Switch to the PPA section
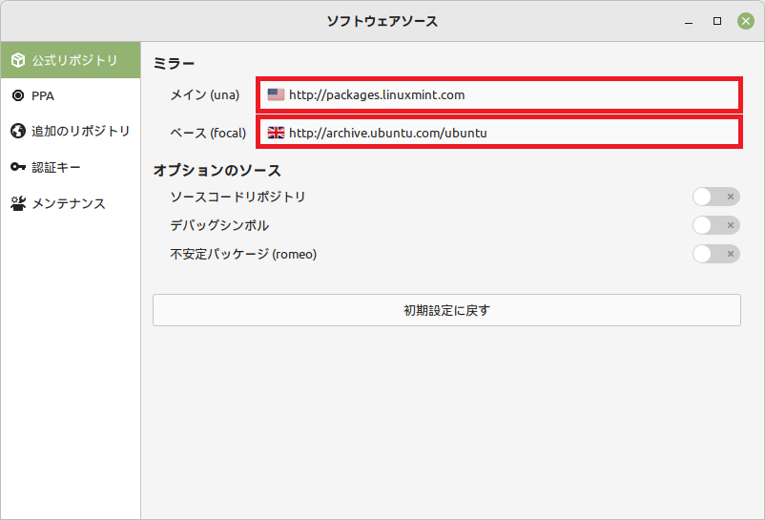Viewport: 765px width, 520px height. coord(71,95)
